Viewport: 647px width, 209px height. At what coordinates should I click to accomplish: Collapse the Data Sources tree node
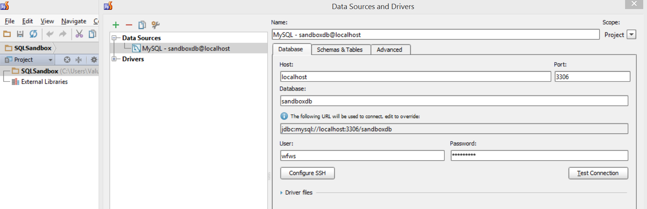point(114,38)
